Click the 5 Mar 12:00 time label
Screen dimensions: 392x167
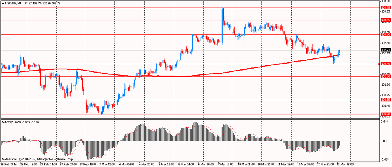(x=166, y=165)
